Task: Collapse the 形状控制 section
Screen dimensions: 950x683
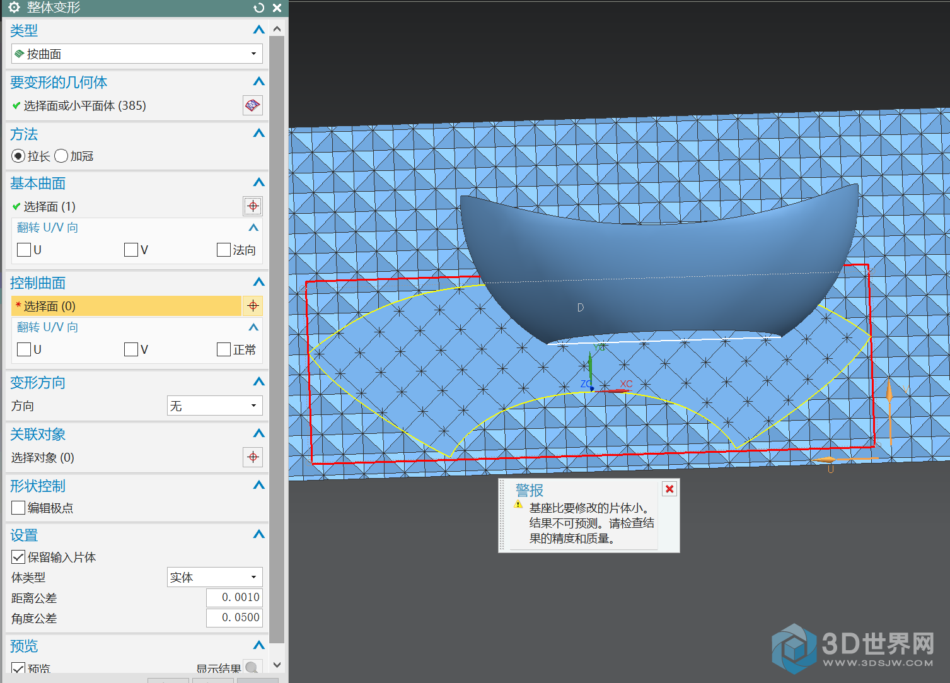Action: [258, 485]
